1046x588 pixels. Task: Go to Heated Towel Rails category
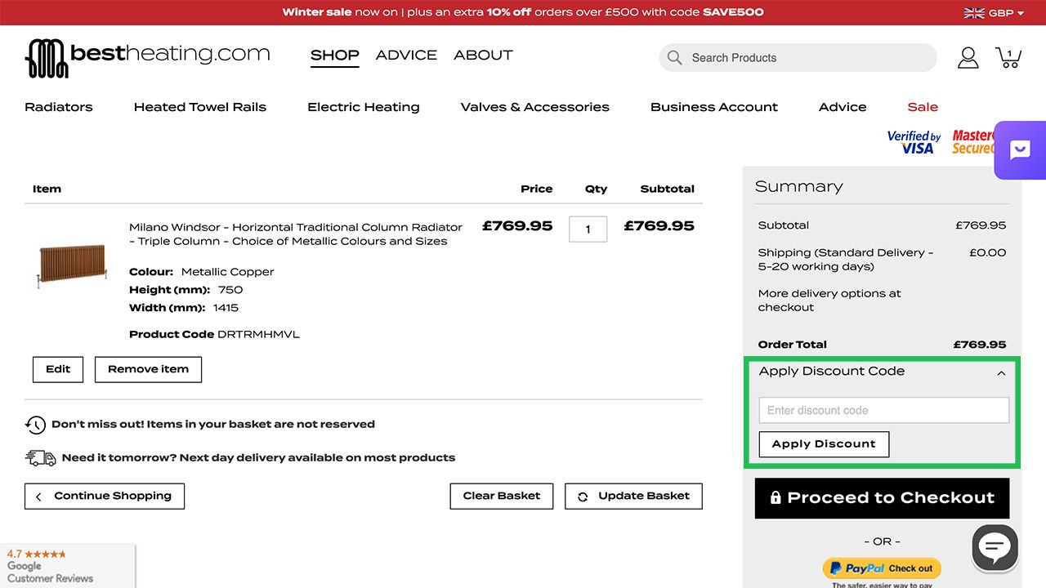pos(200,107)
